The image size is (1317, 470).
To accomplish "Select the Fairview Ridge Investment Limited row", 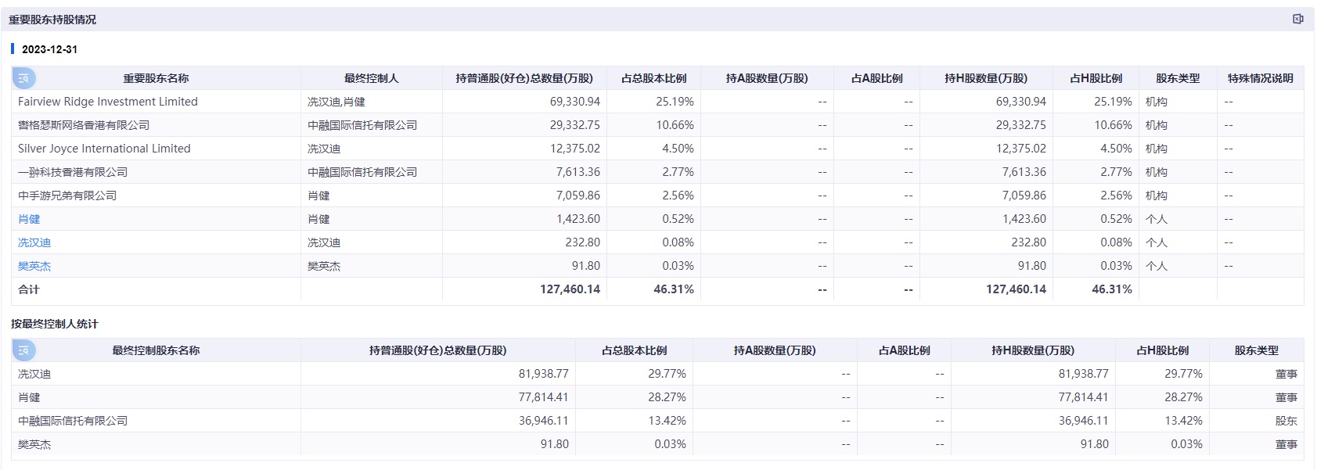I will point(108,102).
